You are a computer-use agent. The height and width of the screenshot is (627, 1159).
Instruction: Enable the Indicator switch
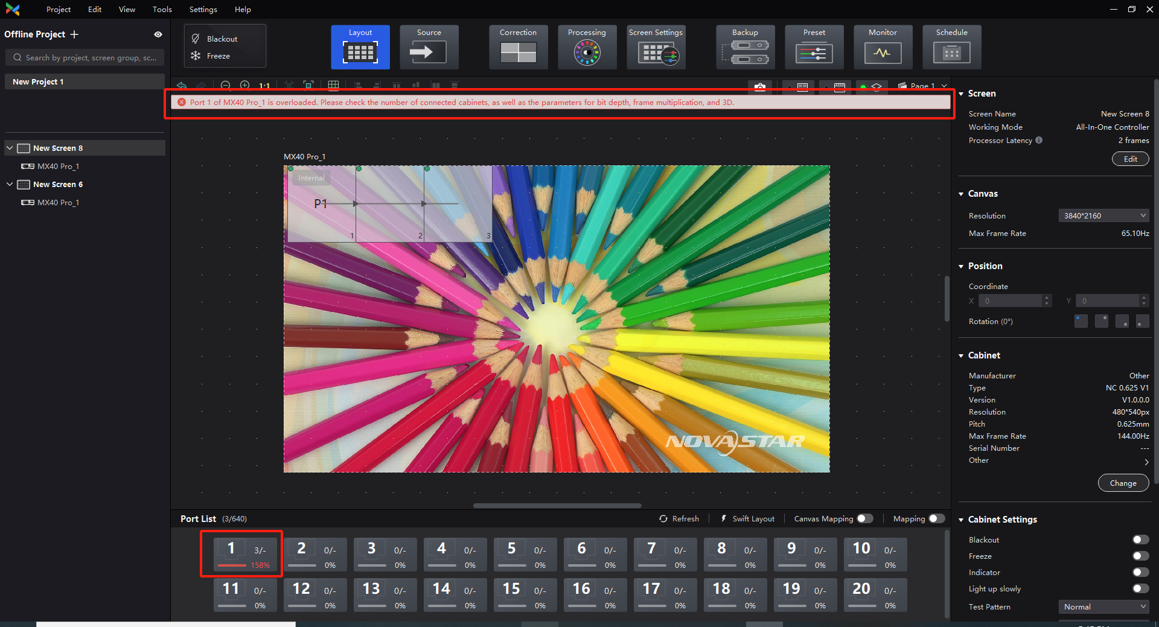1141,572
